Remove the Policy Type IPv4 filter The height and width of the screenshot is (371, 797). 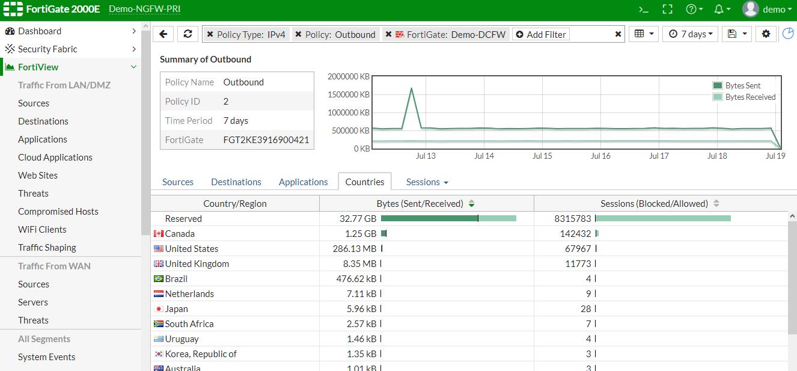[x=210, y=35]
